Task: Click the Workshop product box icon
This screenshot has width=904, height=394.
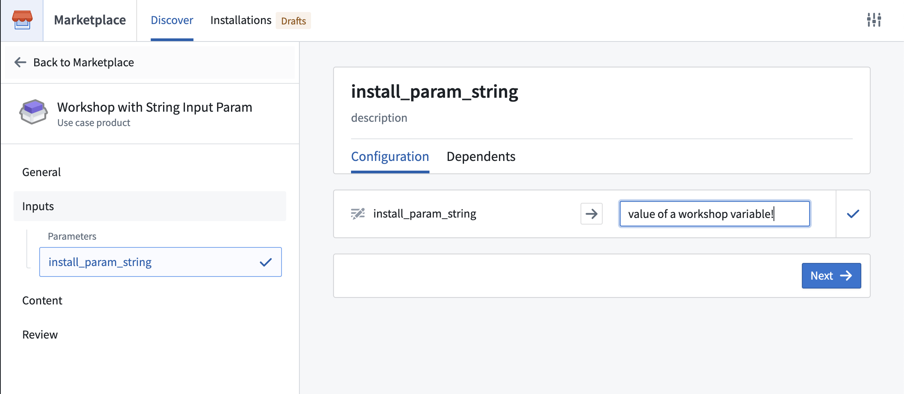Action: pyautogui.click(x=33, y=112)
